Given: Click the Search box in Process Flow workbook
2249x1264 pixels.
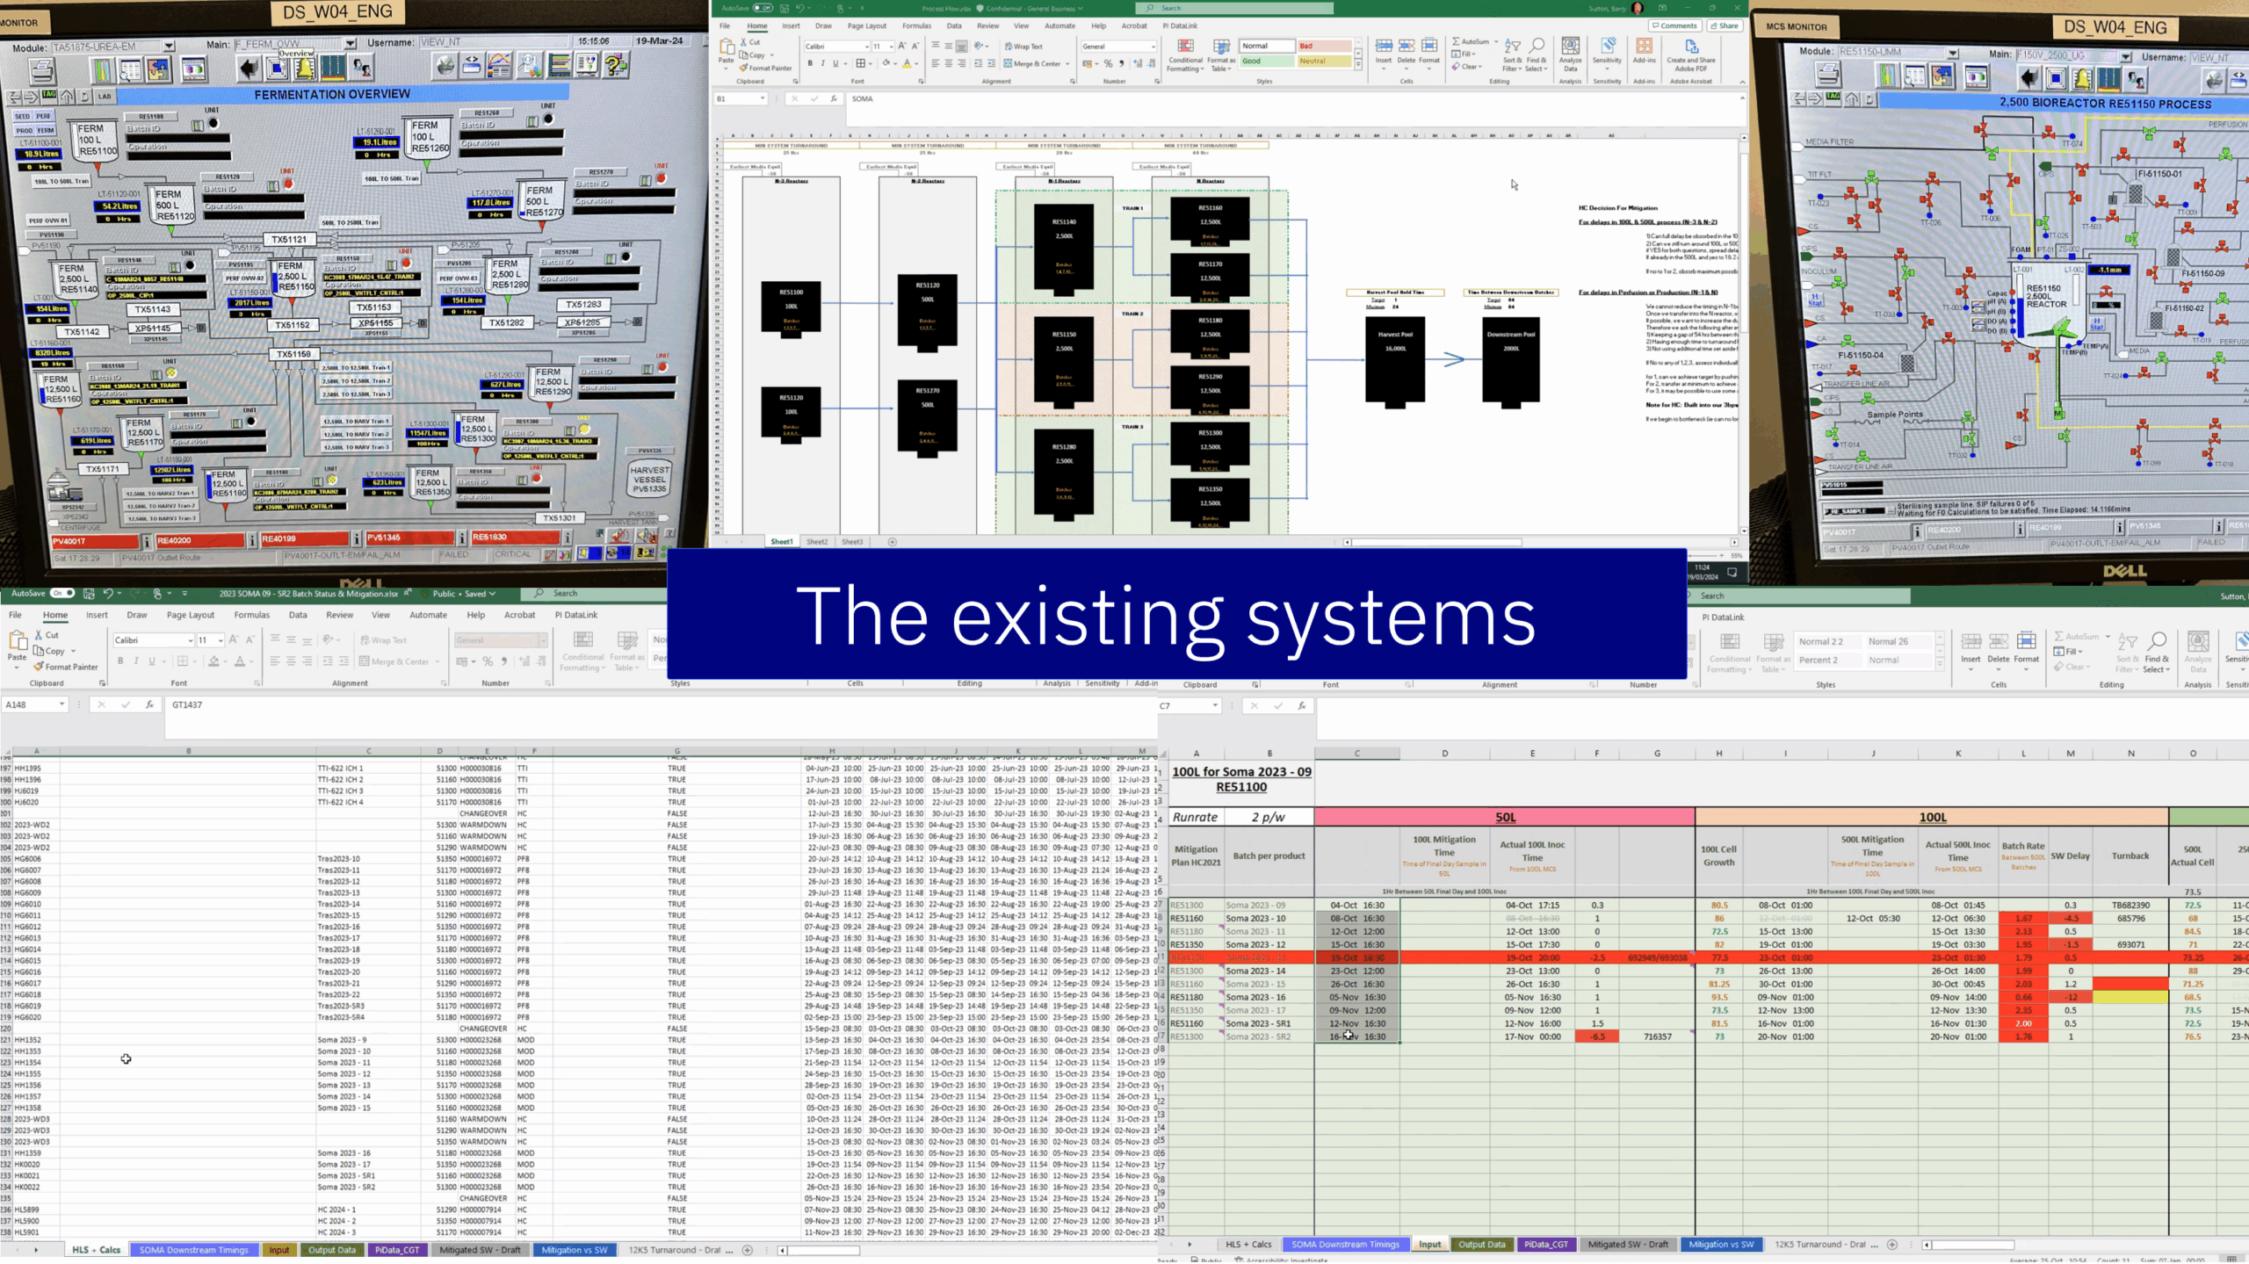Looking at the screenshot, I should [1234, 8].
